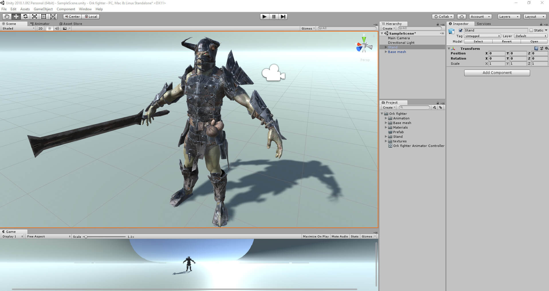Image resolution: width=549 pixels, height=291 pixels.
Task: Switch to the Animator tab
Action: coord(40,24)
